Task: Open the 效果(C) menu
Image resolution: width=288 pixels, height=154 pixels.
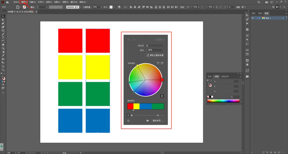Action: coord(57,2)
